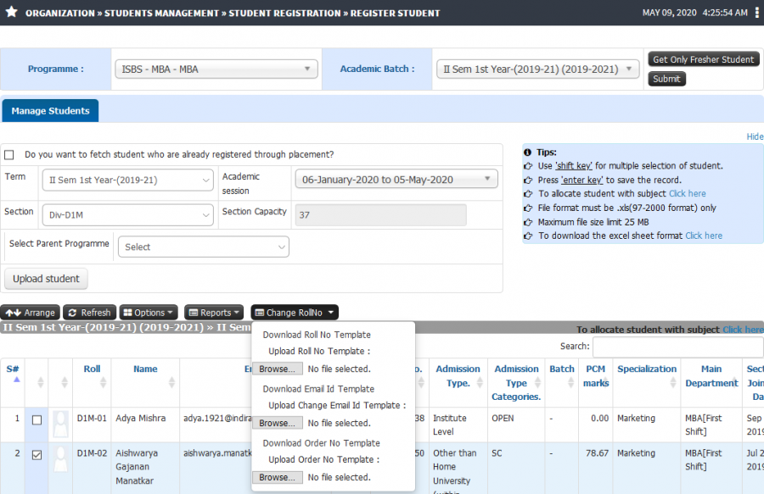Open the Academic session dropdown

(396, 180)
